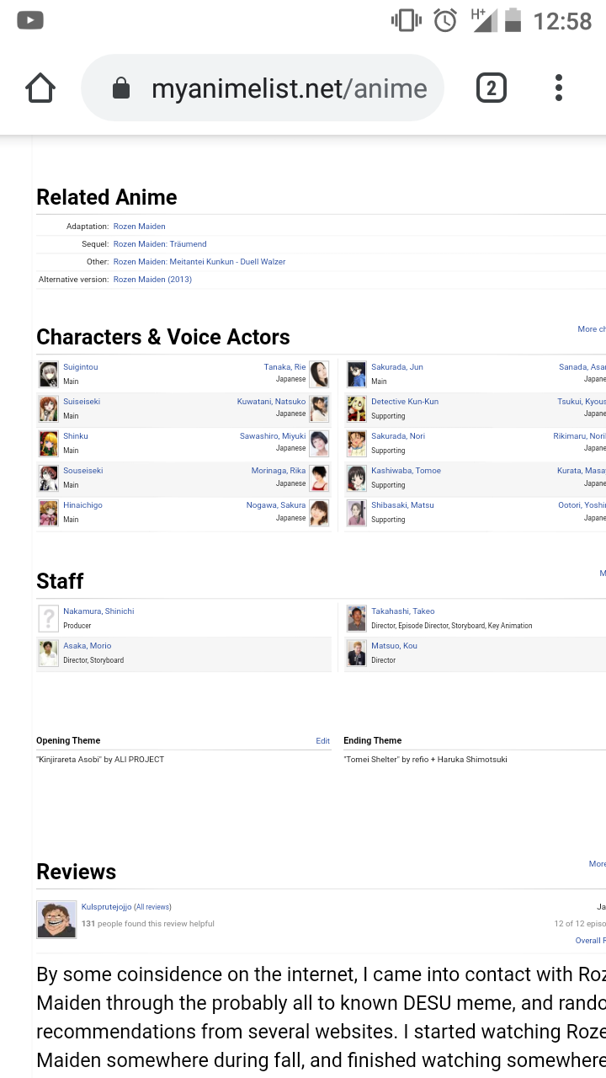The height and width of the screenshot is (1078, 606).
Task: Open voice actor Rikimaru, Noriko link
Action: (580, 436)
